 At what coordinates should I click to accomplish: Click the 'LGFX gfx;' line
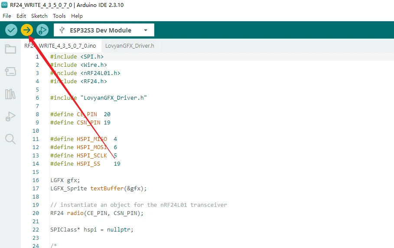pyautogui.click(x=65, y=180)
